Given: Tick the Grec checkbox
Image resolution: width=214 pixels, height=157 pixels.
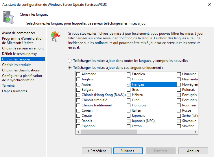Looking at the screenshot, I should click(x=128, y=90).
